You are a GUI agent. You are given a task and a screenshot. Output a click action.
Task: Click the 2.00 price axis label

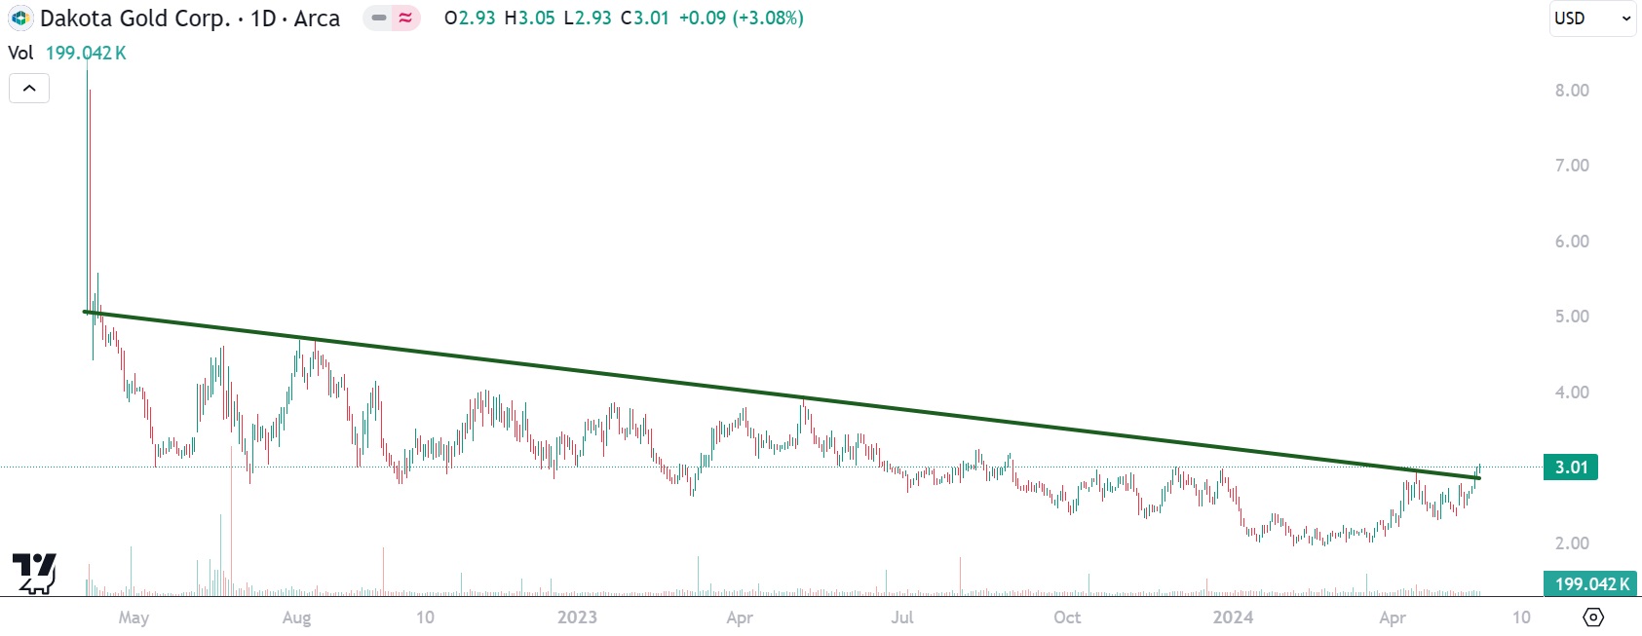1572,543
